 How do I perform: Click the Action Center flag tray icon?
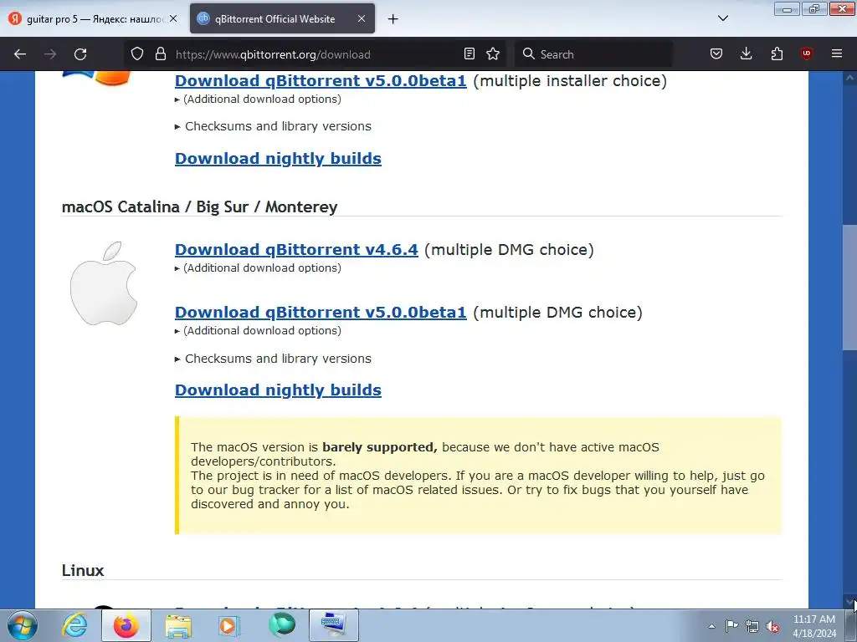coord(731,626)
